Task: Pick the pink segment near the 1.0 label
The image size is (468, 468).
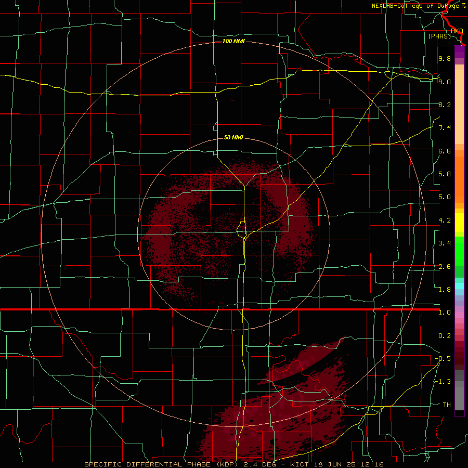Action: pyautogui.click(x=459, y=315)
